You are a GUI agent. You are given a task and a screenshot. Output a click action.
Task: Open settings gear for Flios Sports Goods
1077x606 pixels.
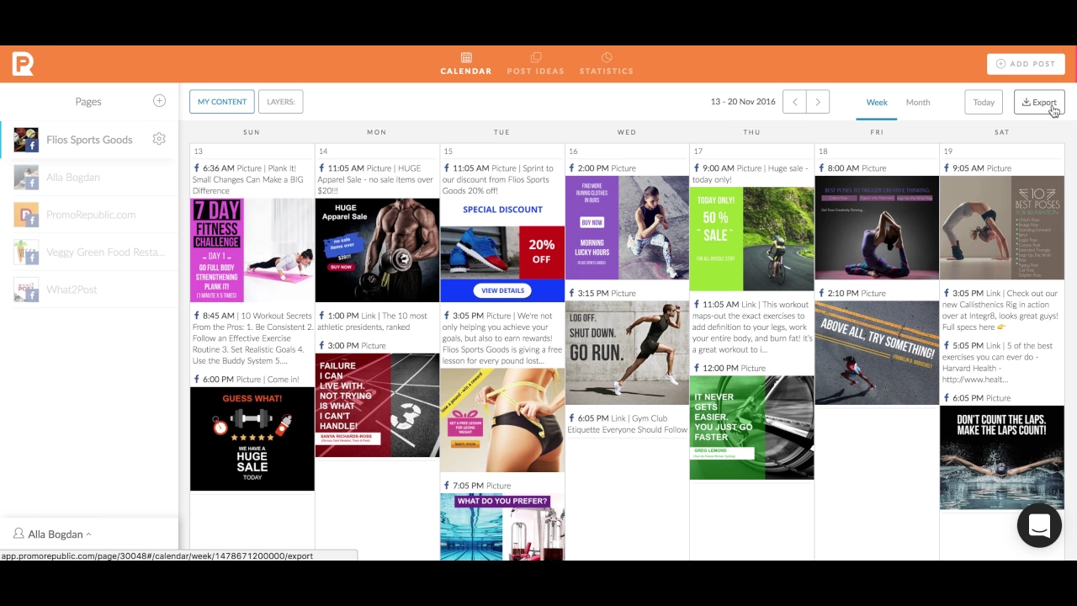tap(159, 139)
